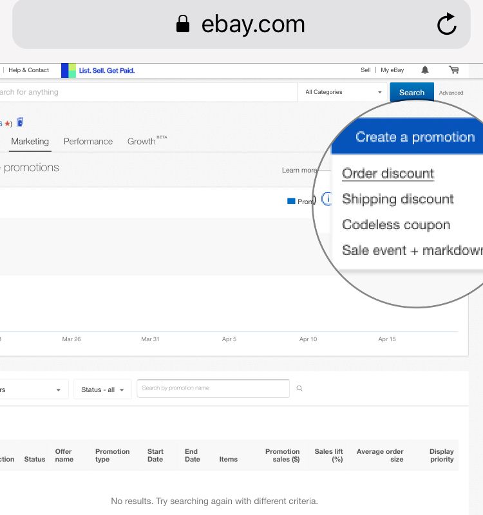Image resolution: width=483 pixels, height=515 pixels.
Task: Open the Growth beta tab
Action: [143, 142]
